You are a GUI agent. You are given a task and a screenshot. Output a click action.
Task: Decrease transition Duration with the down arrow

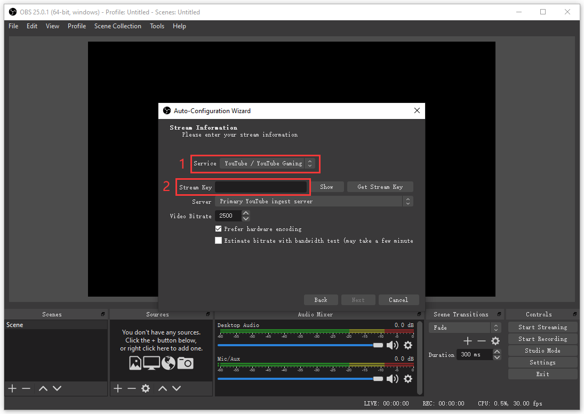pyautogui.click(x=497, y=357)
